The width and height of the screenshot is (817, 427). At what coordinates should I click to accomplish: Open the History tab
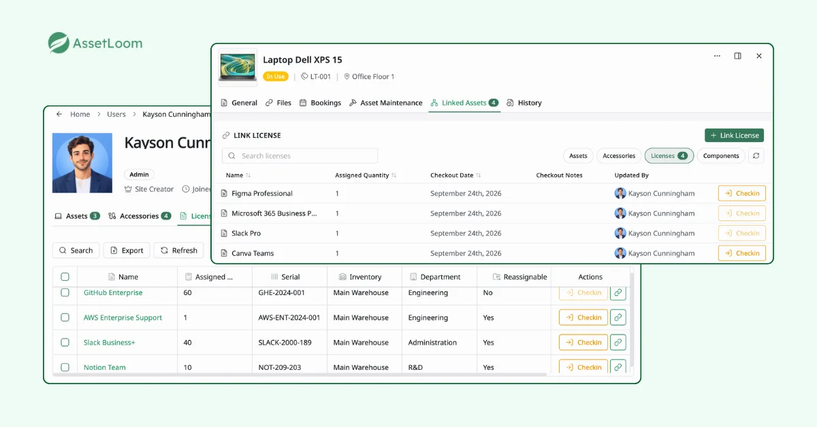coord(524,103)
